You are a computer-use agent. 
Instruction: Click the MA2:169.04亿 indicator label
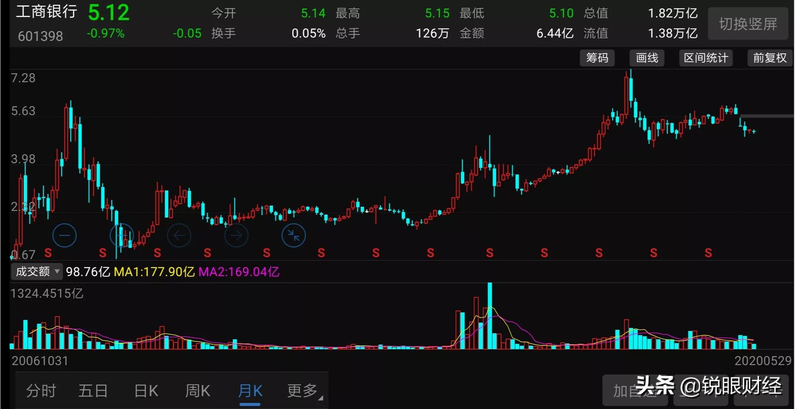pyautogui.click(x=239, y=272)
